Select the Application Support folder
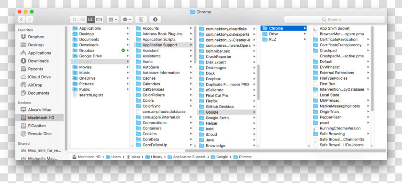 [163, 45]
